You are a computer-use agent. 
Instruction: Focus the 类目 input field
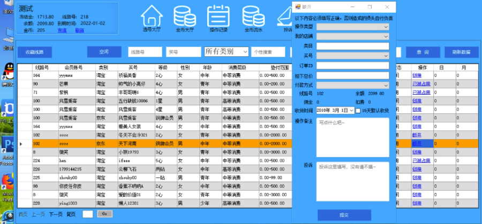[352, 46]
